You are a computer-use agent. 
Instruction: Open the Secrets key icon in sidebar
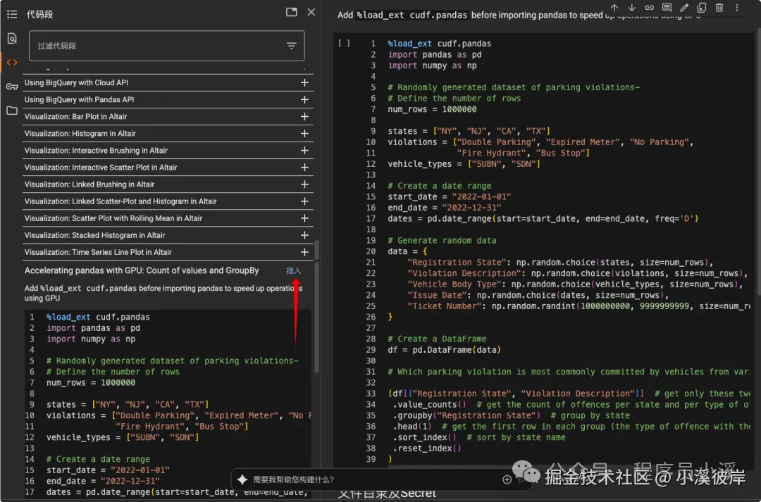click(12, 87)
